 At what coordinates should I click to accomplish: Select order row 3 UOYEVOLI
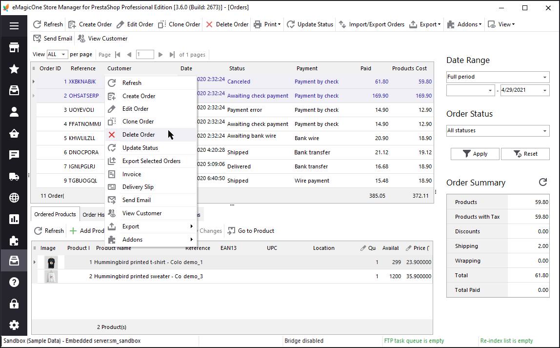[x=235, y=110]
